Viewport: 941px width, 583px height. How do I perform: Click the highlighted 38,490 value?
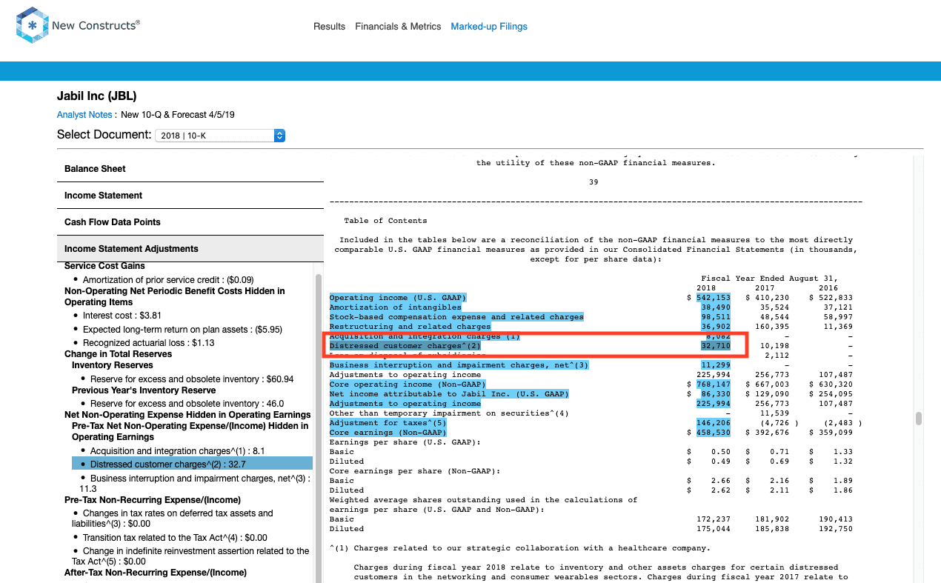[x=716, y=307]
